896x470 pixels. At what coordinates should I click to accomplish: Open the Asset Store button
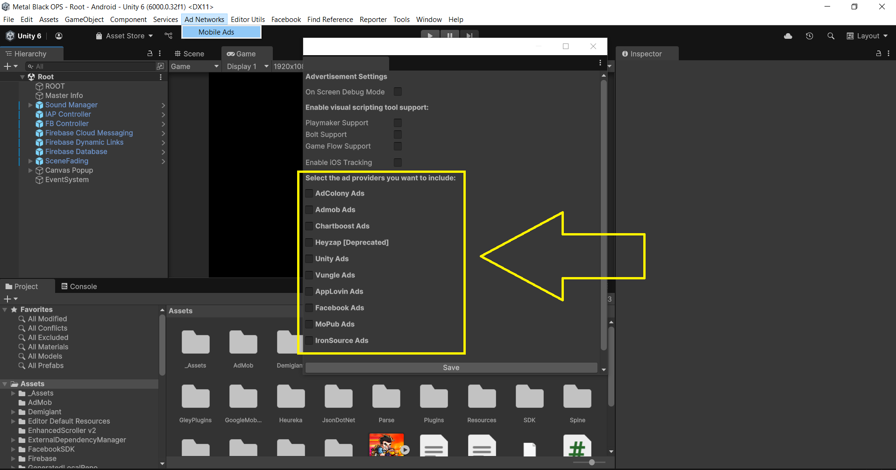124,36
